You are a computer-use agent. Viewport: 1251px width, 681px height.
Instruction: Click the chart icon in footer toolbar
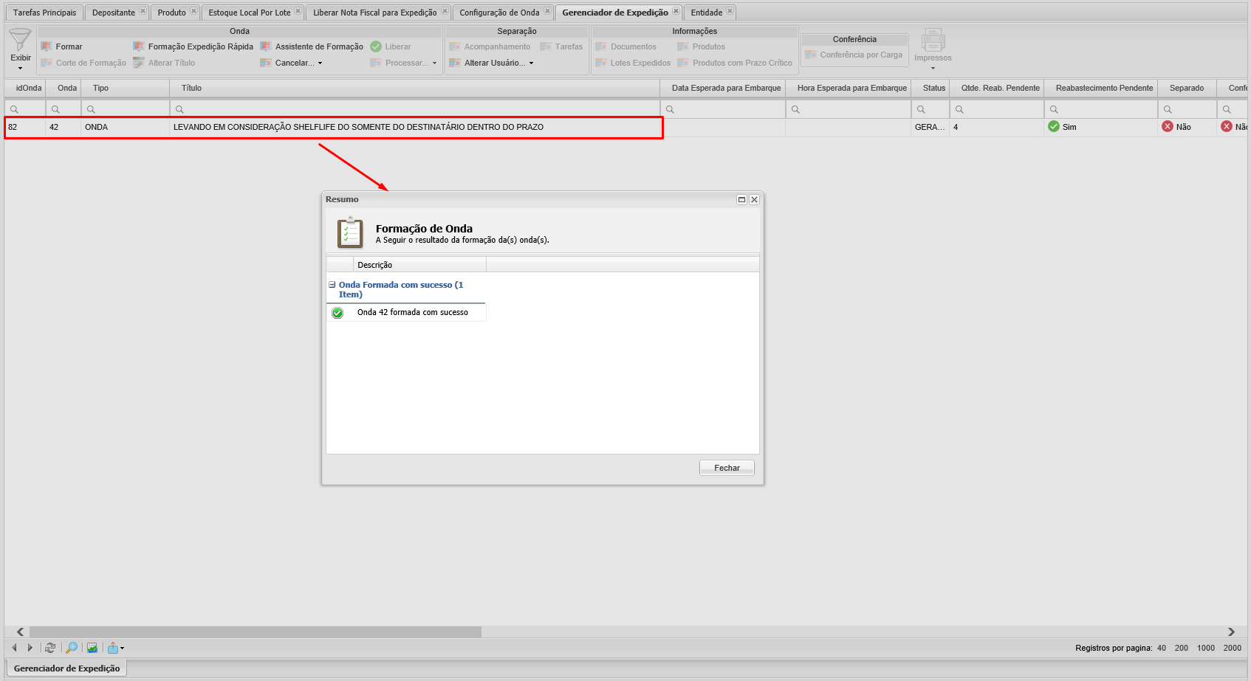click(92, 648)
